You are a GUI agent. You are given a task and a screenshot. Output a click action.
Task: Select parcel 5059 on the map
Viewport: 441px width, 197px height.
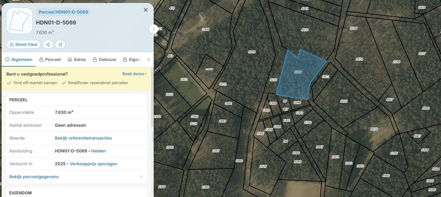click(x=252, y=52)
